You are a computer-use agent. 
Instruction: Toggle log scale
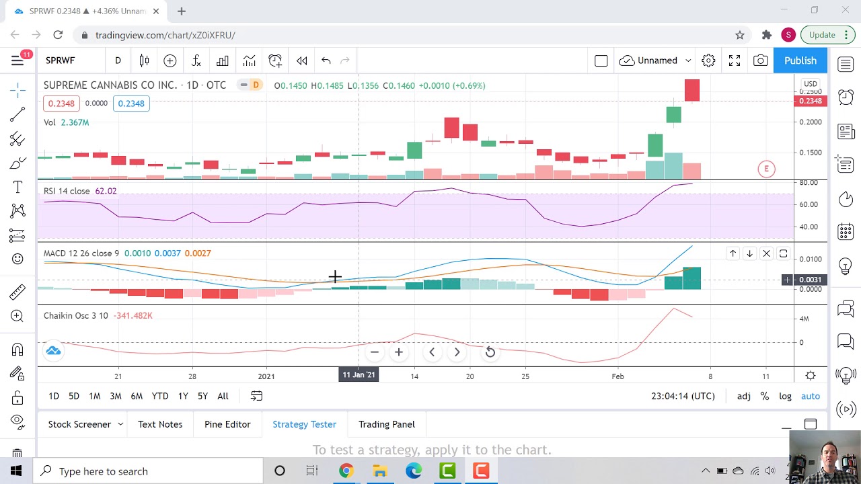[x=786, y=396]
